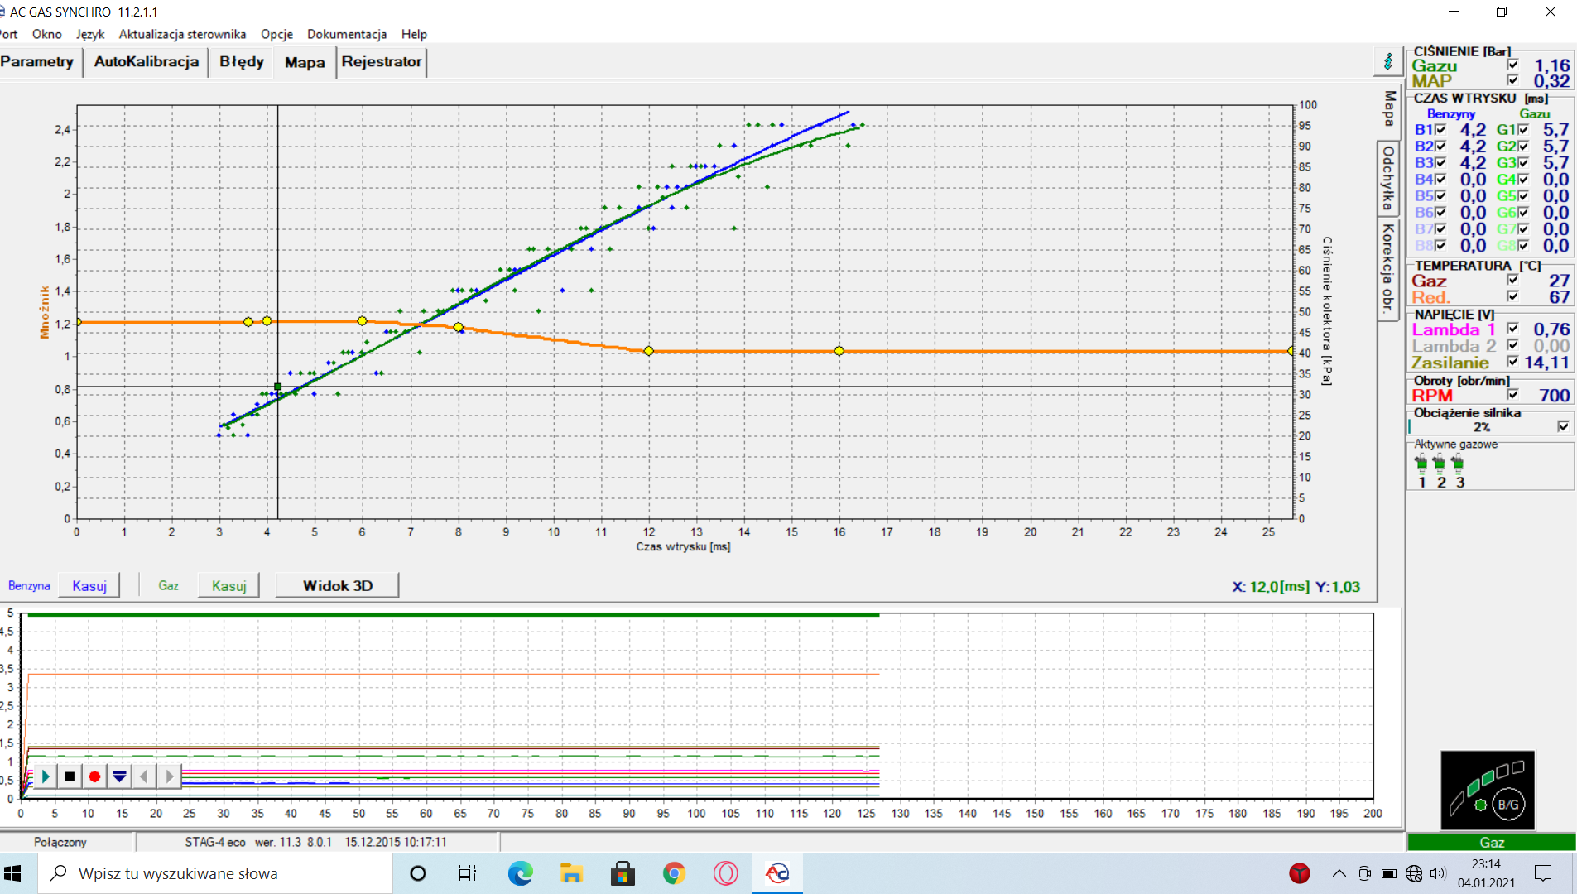Switch to Błędy tab
Viewport: 1577px width, 894px height.
(x=242, y=62)
